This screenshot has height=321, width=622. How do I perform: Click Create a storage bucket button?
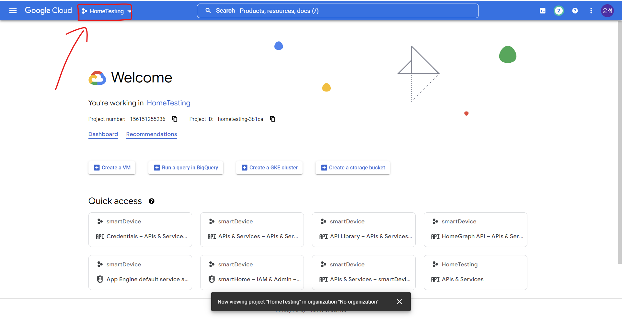tap(353, 167)
